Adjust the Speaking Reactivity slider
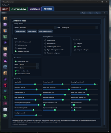 coord(85,84)
